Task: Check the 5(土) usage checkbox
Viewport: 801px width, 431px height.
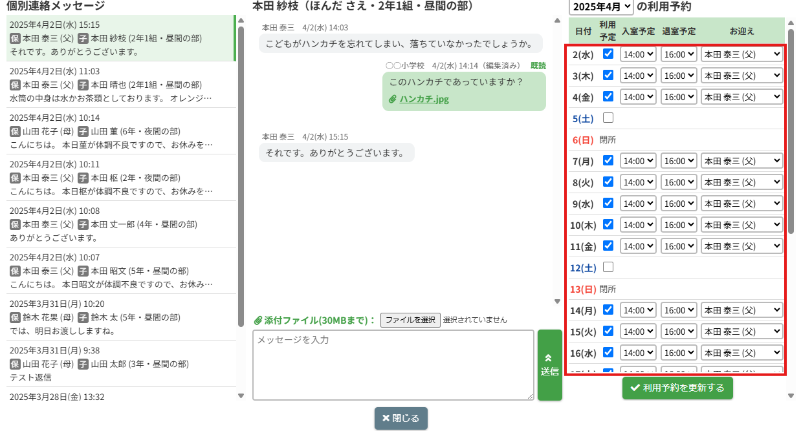Action: click(x=608, y=118)
